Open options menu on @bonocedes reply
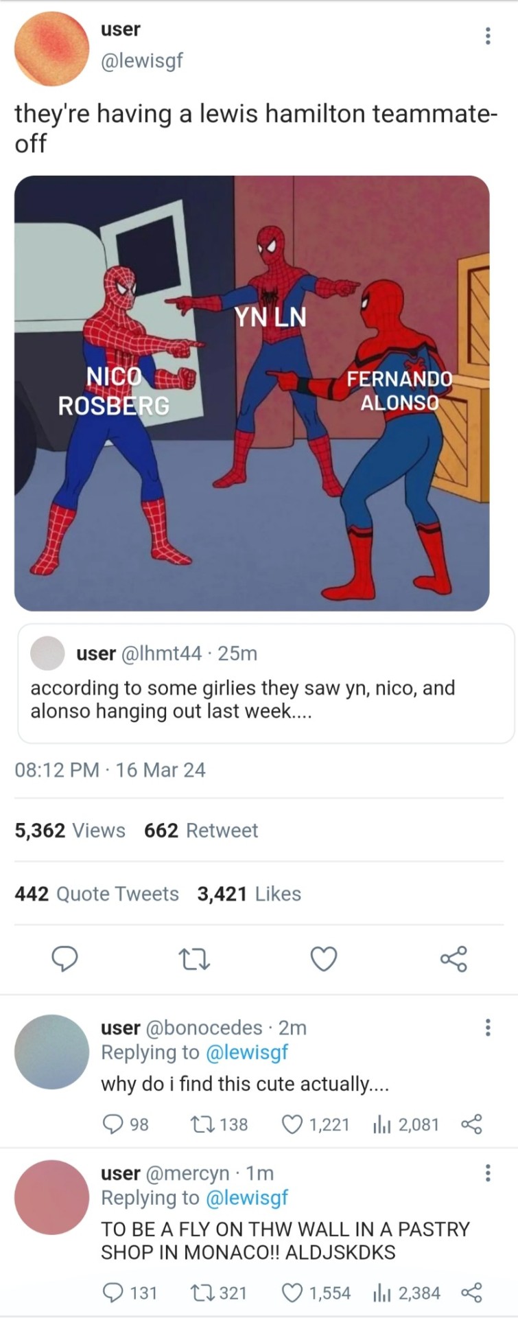This screenshot has width=518, height=1318. point(487,1028)
